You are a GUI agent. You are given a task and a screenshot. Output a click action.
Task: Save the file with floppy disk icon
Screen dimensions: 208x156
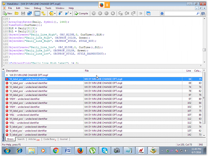tap(23, 13)
